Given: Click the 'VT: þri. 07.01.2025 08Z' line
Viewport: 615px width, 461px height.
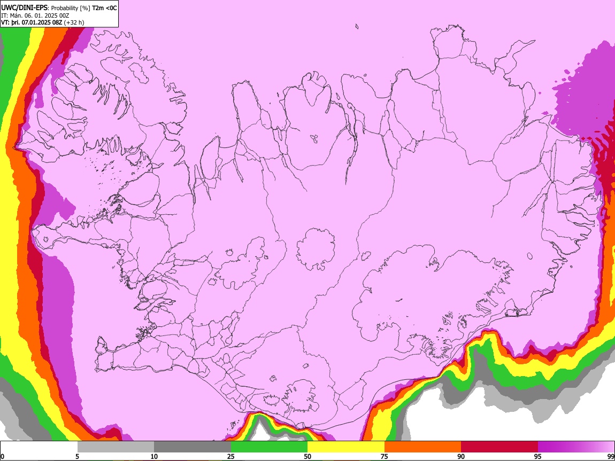Looking at the screenshot, I should click(32, 22).
